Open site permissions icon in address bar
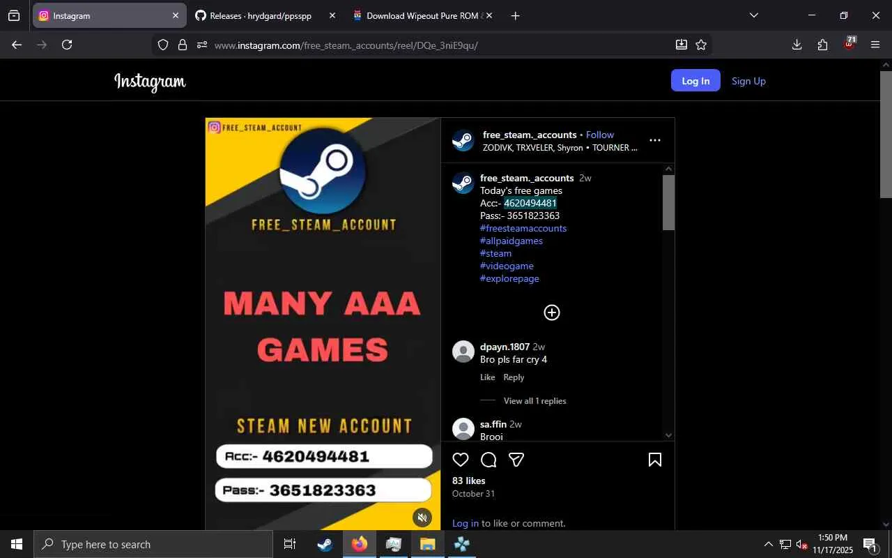The width and height of the screenshot is (892, 558). point(202,45)
